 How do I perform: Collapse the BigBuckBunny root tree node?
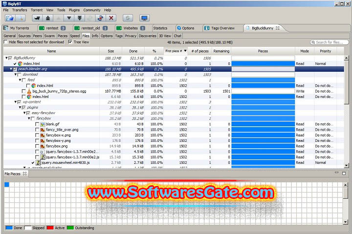[x=6, y=58]
